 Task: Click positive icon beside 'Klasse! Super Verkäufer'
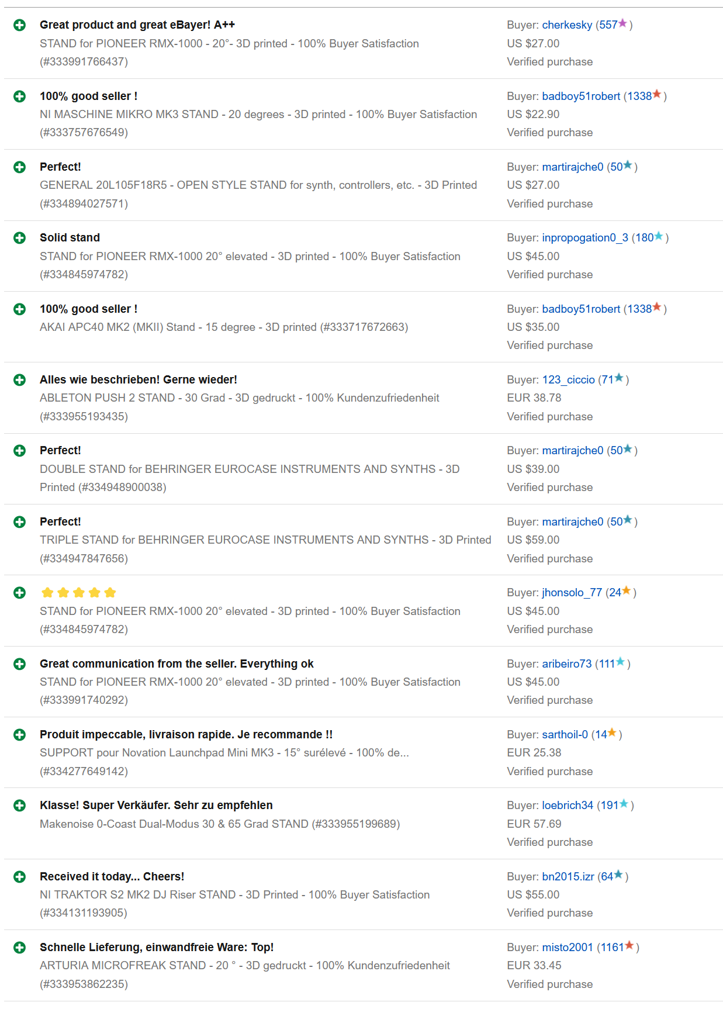tap(19, 806)
